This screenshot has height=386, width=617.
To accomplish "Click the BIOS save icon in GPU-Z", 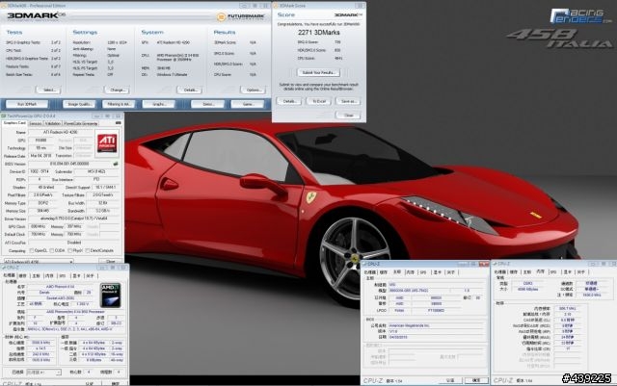I will [x=116, y=164].
